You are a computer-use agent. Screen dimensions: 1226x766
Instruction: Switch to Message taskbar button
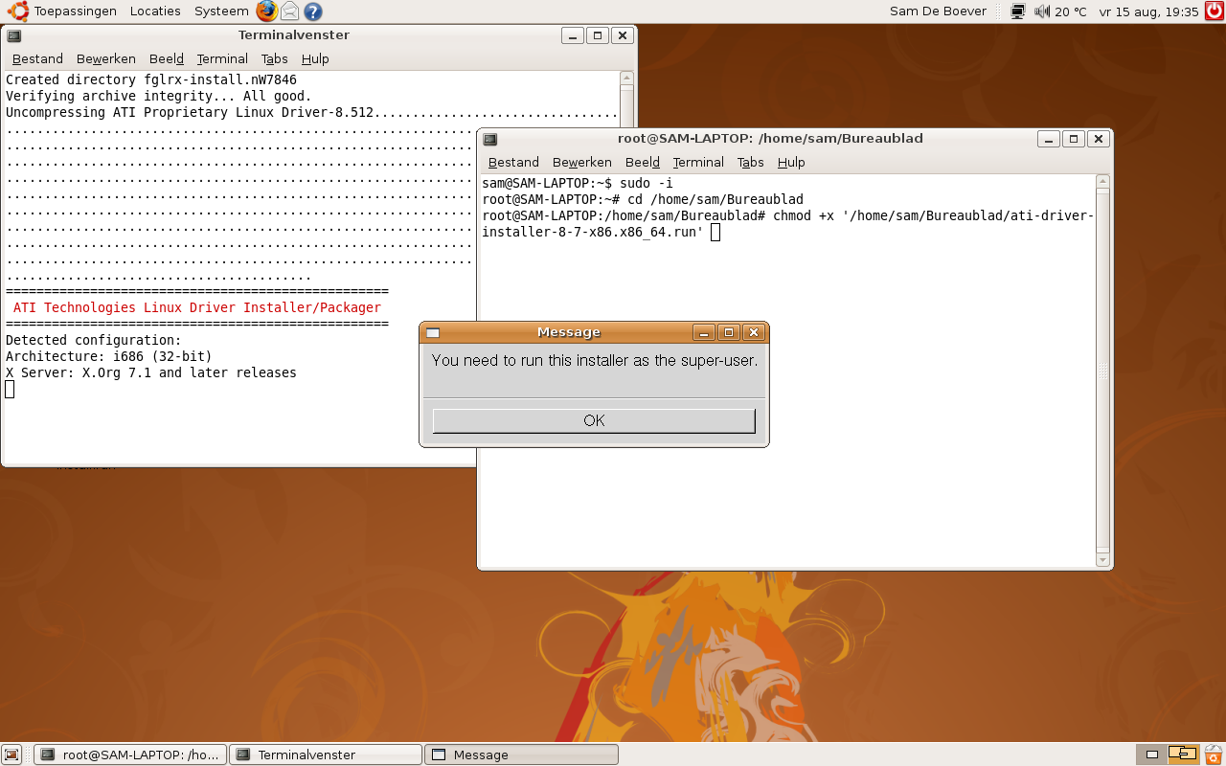(521, 755)
